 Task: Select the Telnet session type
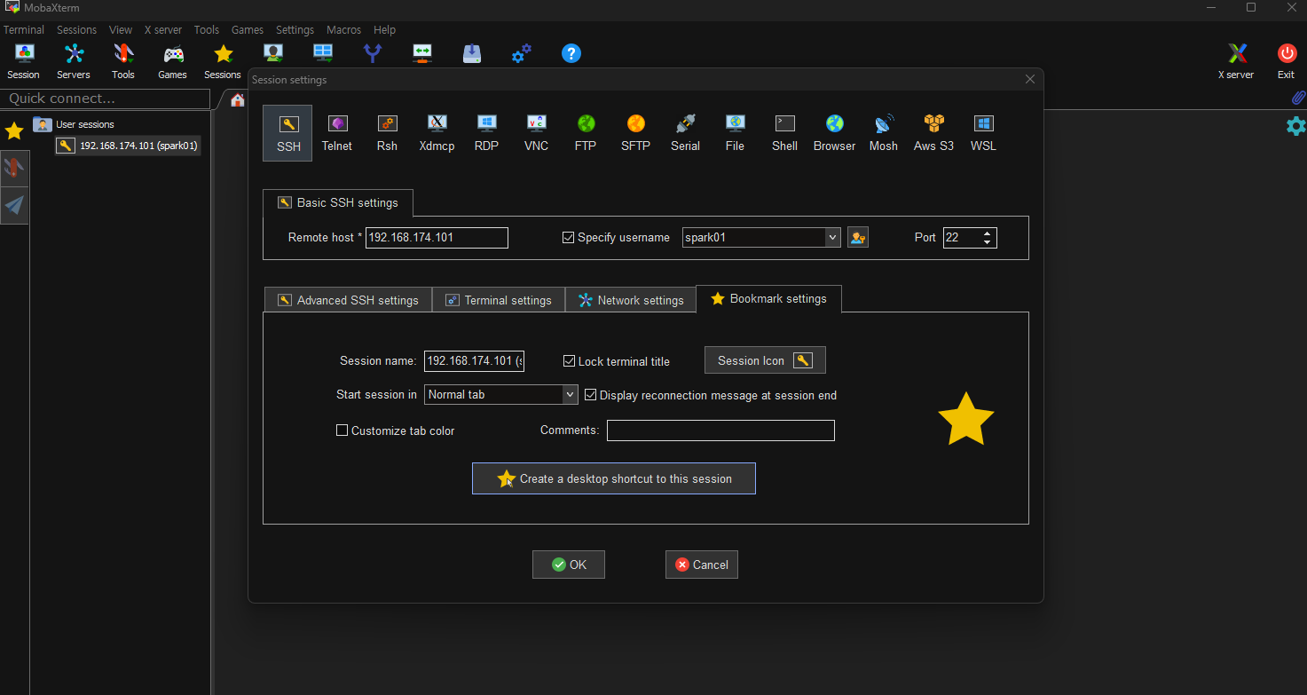[337, 133]
